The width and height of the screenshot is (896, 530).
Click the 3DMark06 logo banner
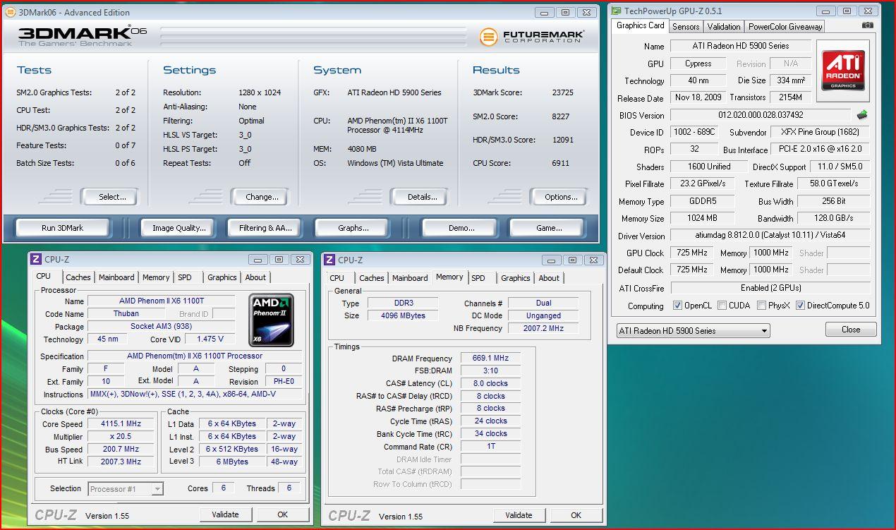84,37
